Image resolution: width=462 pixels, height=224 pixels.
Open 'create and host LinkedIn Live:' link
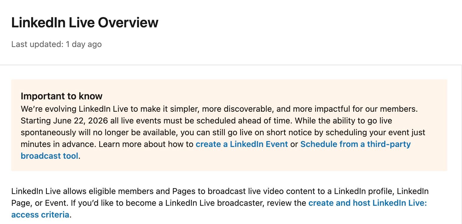tap(367, 203)
